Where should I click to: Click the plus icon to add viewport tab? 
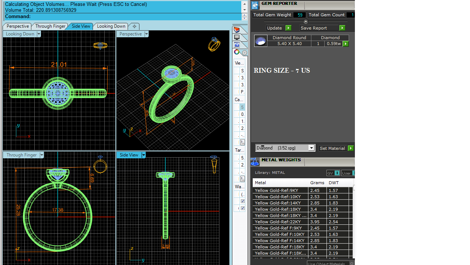(x=134, y=26)
